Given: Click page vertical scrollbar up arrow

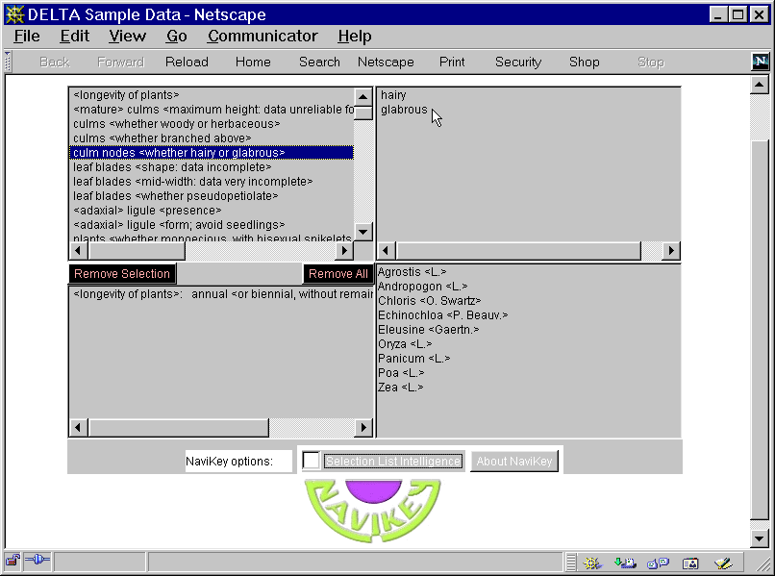Looking at the screenshot, I should point(760,85).
